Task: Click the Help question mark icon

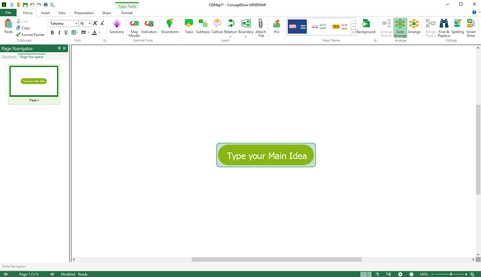Action: (x=474, y=12)
